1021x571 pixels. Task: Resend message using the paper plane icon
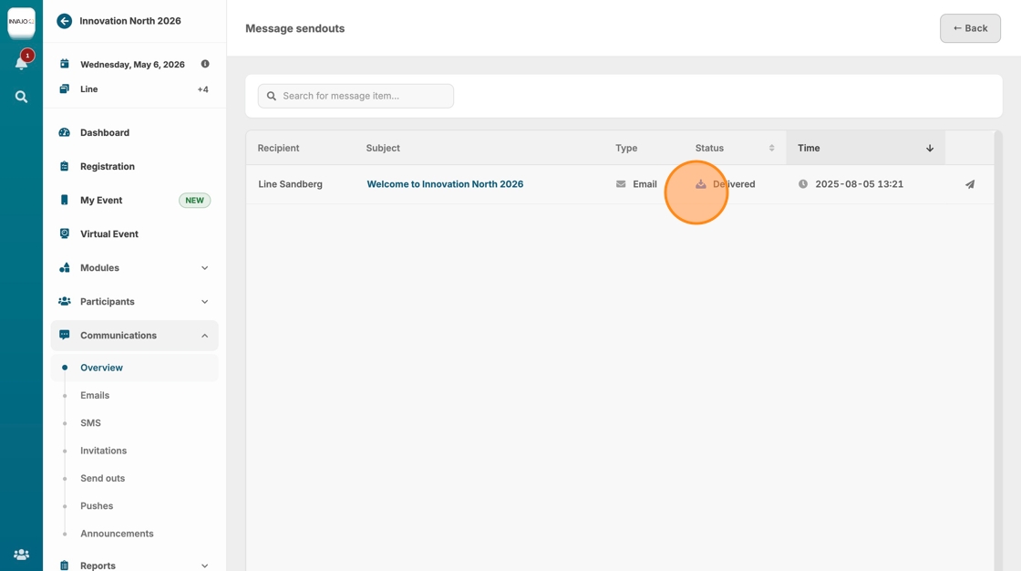pyautogui.click(x=970, y=184)
